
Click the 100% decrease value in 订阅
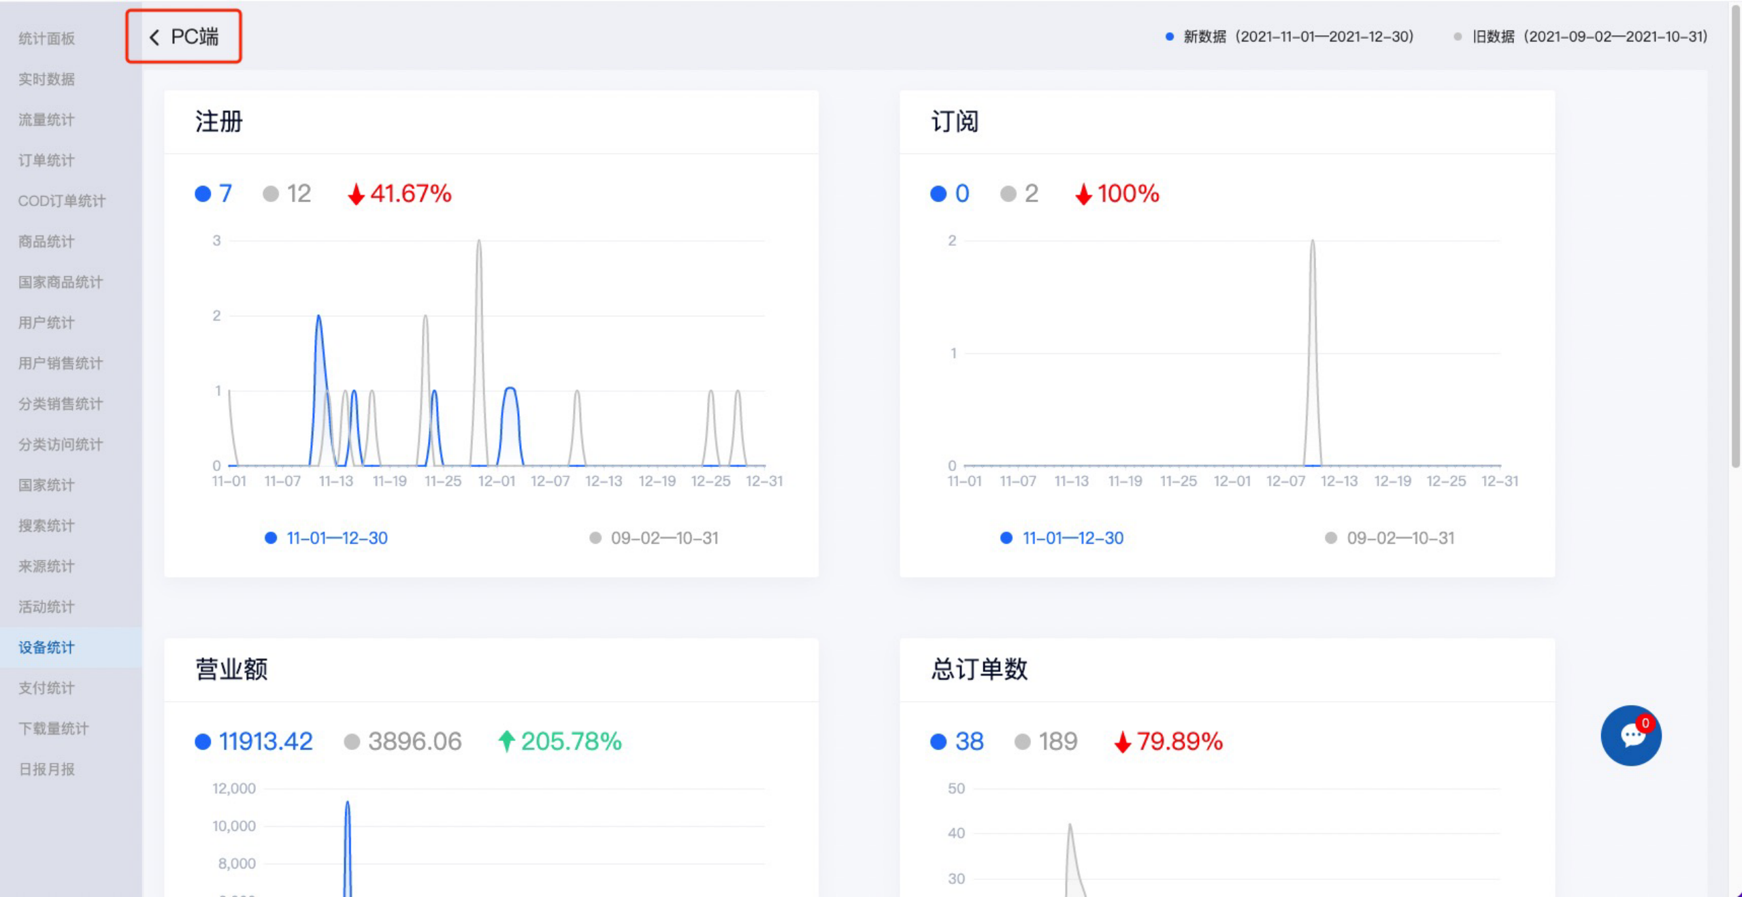click(x=1117, y=194)
